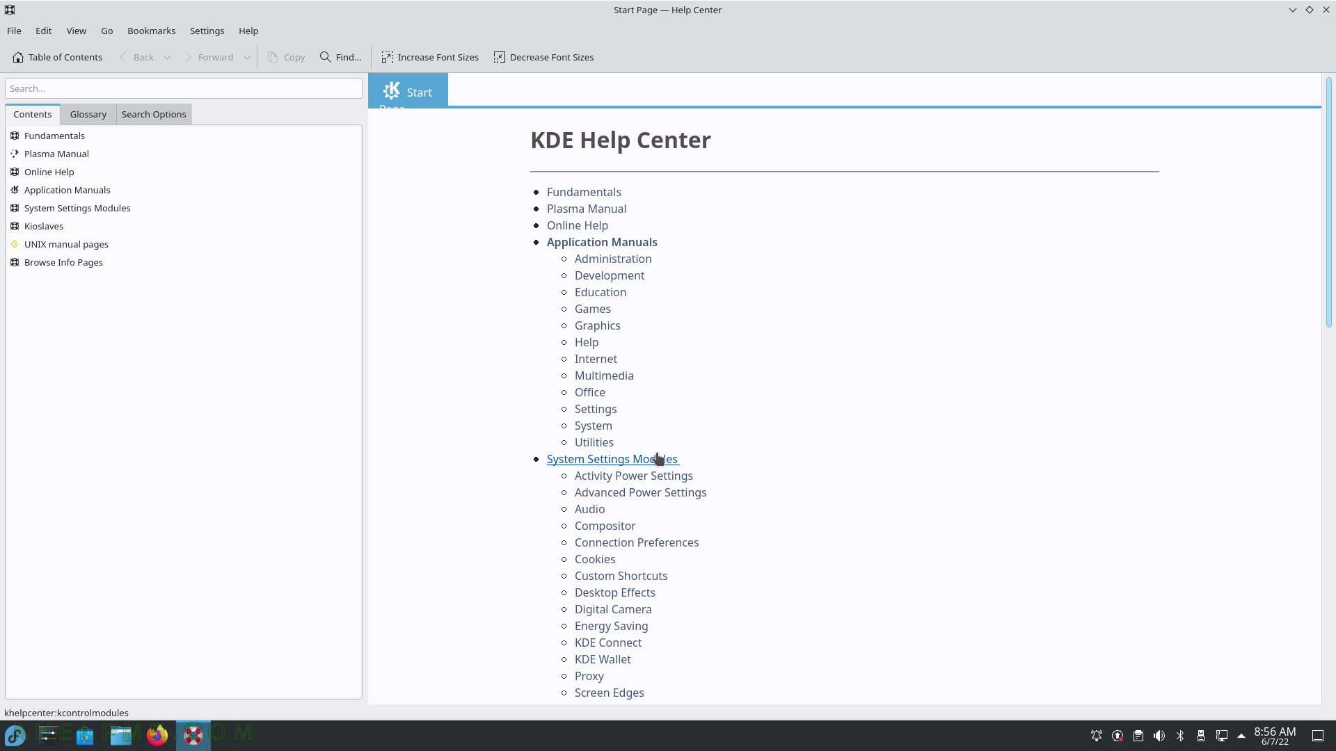Open the Bluetooth tray icon
This screenshot has height=751, width=1336.
pyautogui.click(x=1180, y=736)
